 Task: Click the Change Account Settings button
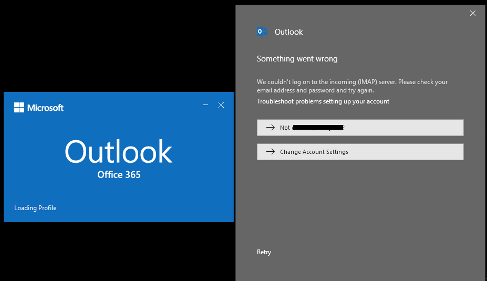click(x=360, y=152)
